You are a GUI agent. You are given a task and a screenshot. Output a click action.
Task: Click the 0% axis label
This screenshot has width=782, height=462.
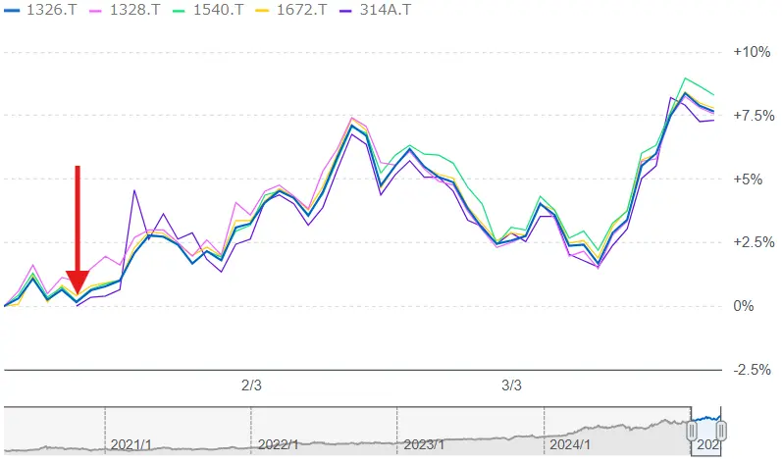pyautogui.click(x=743, y=306)
